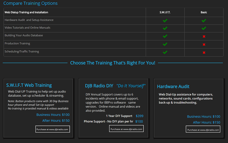228x143 pixels.
Task: Click S.W.I.F.T Web Training card title
Action: tap(29, 85)
